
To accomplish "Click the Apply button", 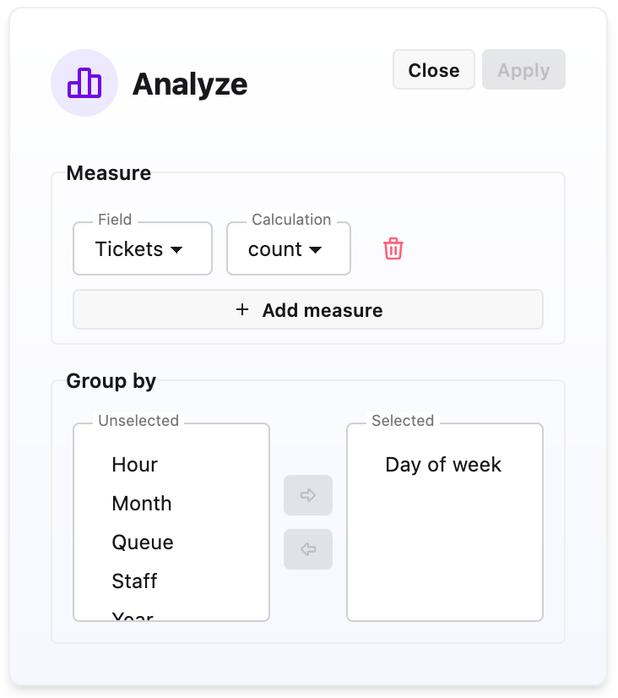I will (523, 69).
